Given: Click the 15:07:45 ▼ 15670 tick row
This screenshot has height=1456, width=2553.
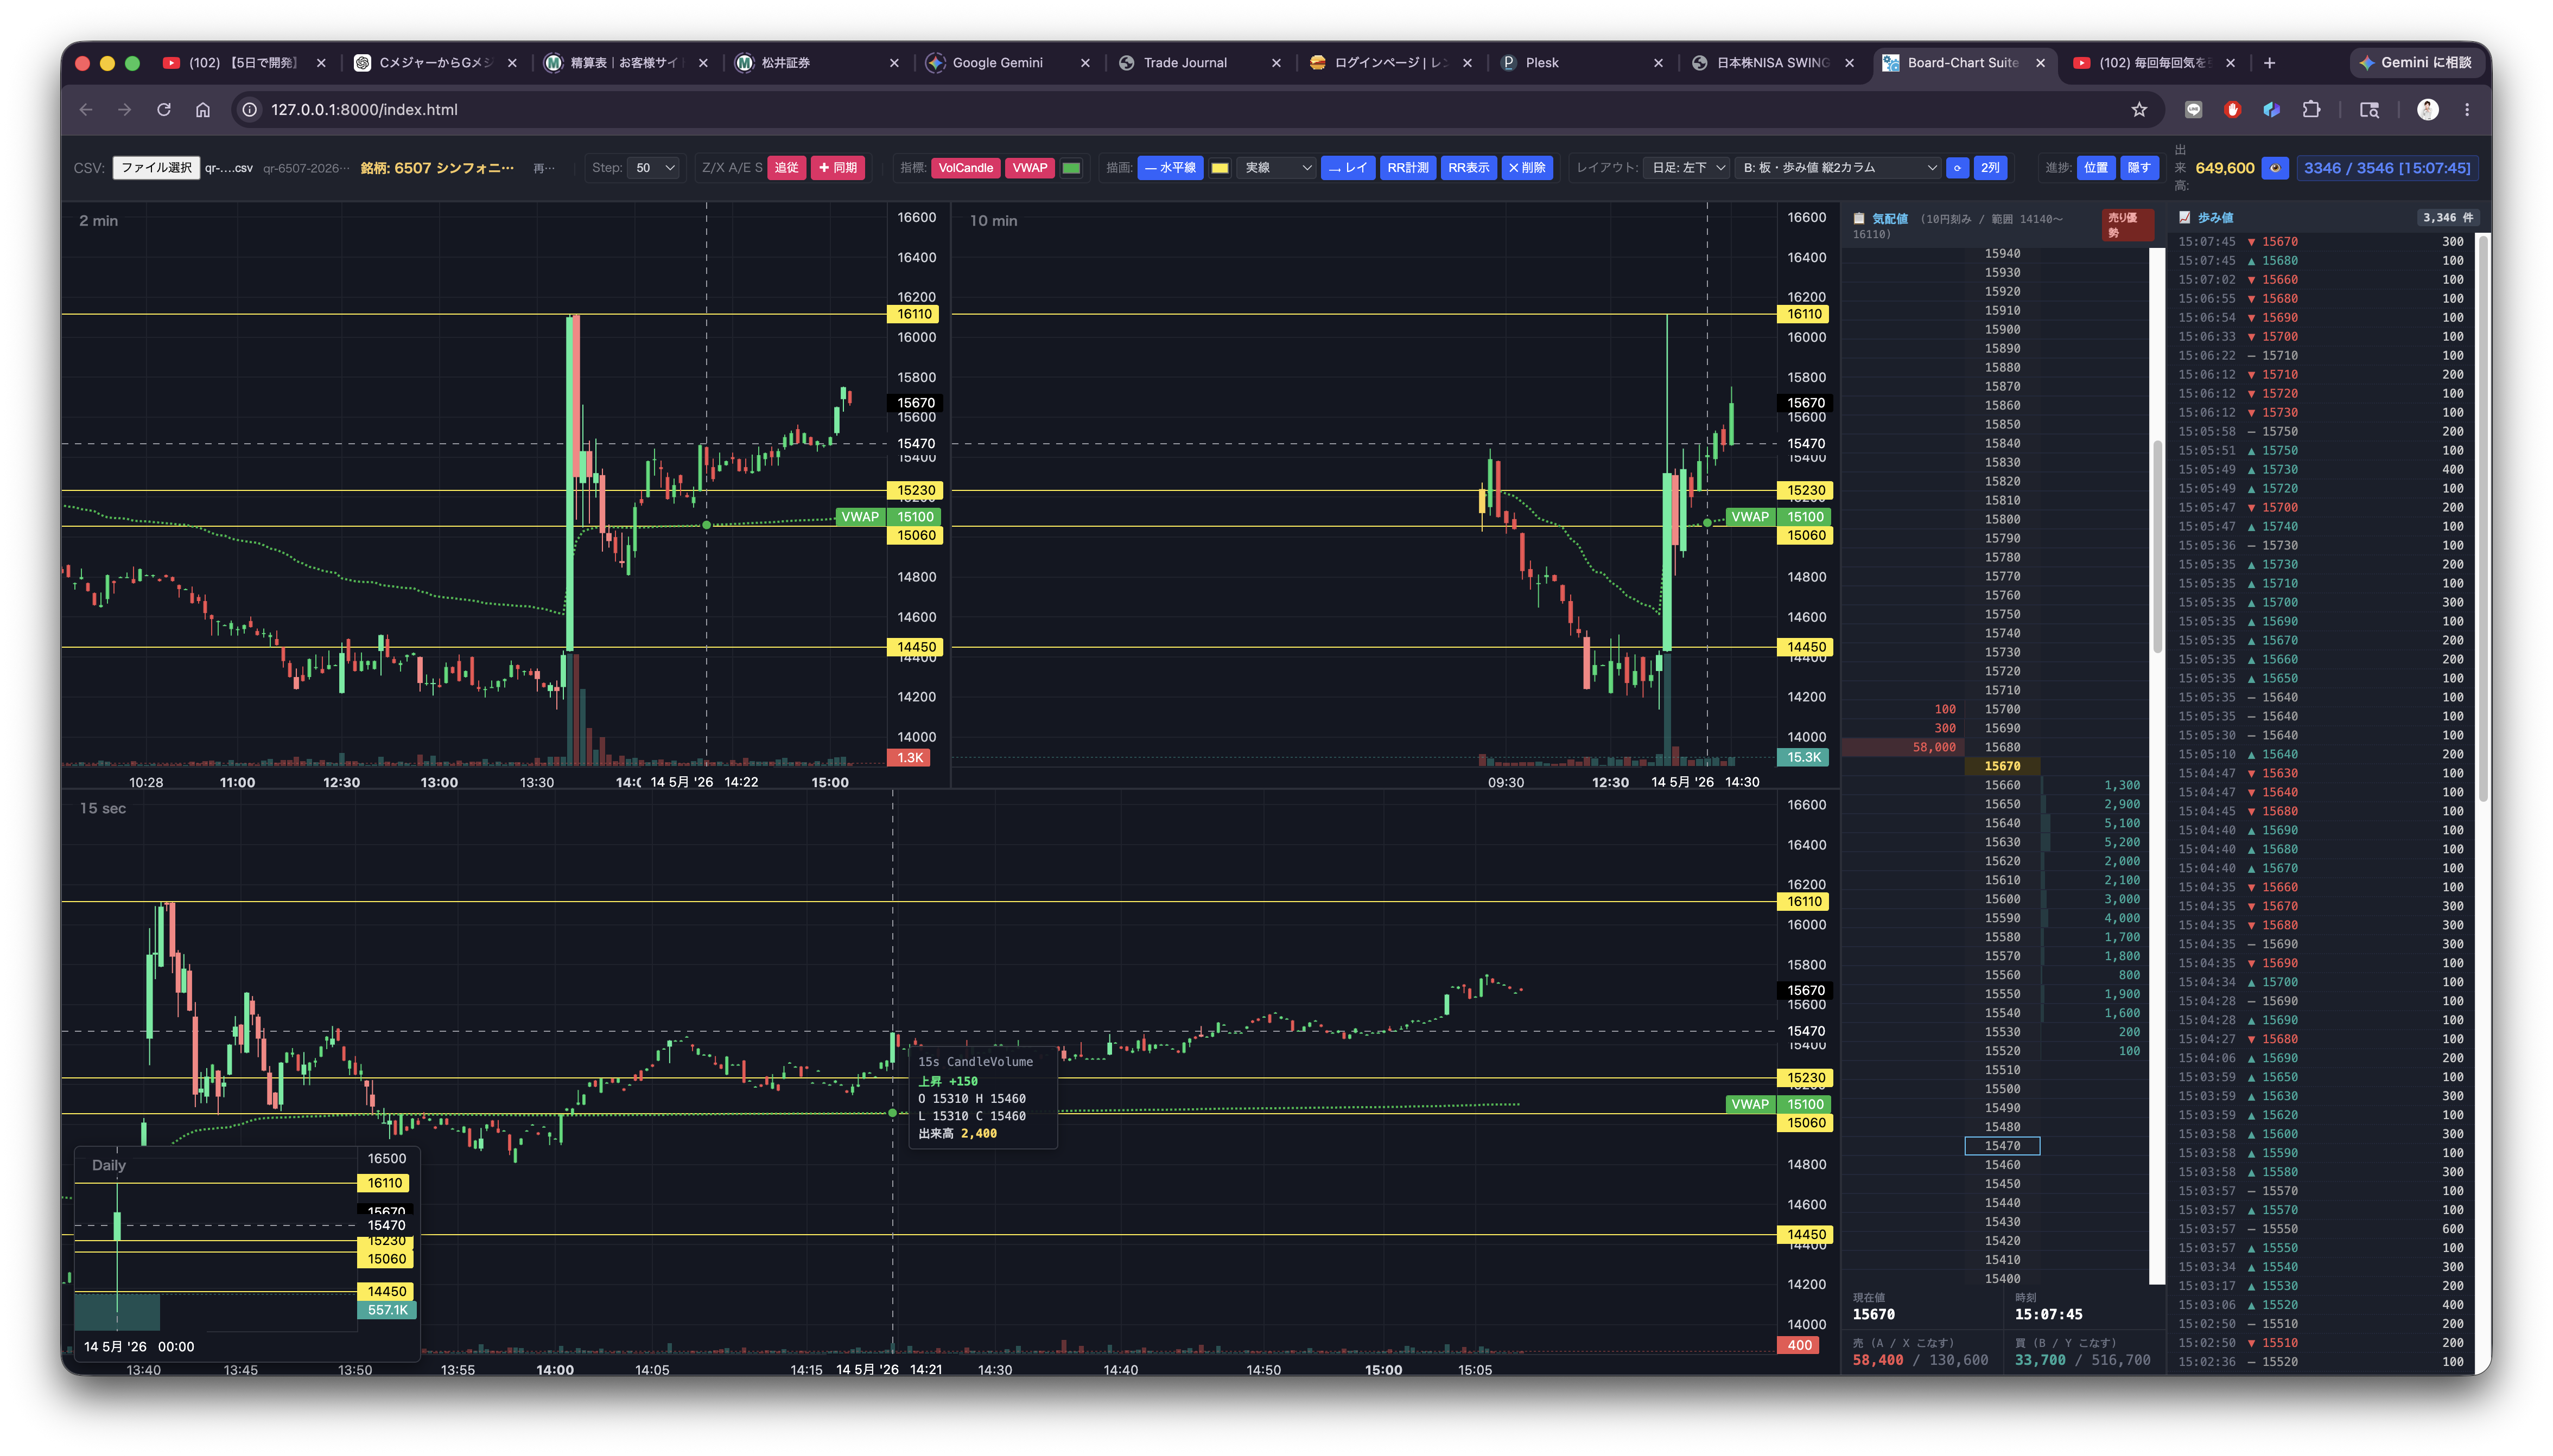Looking at the screenshot, I should click(2321, 242).
